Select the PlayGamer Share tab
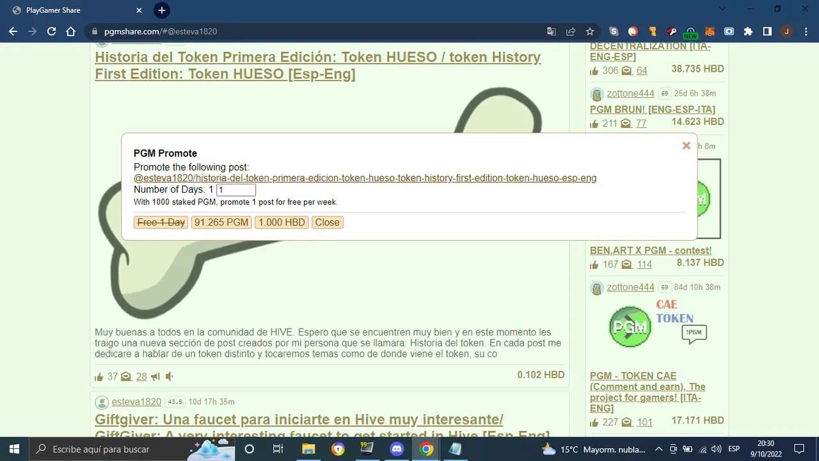The height and width of the screenshot is (461, 819). pyautogui.click(x=76, y=10)
